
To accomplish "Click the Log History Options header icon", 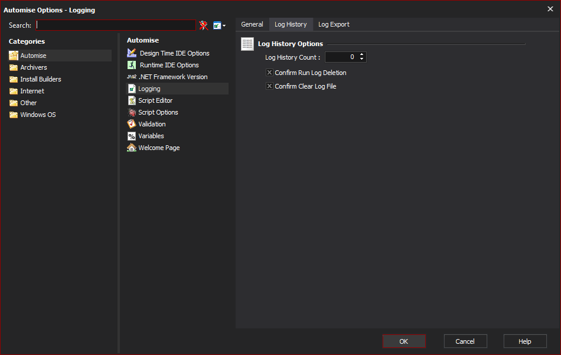I will point(247,44).
